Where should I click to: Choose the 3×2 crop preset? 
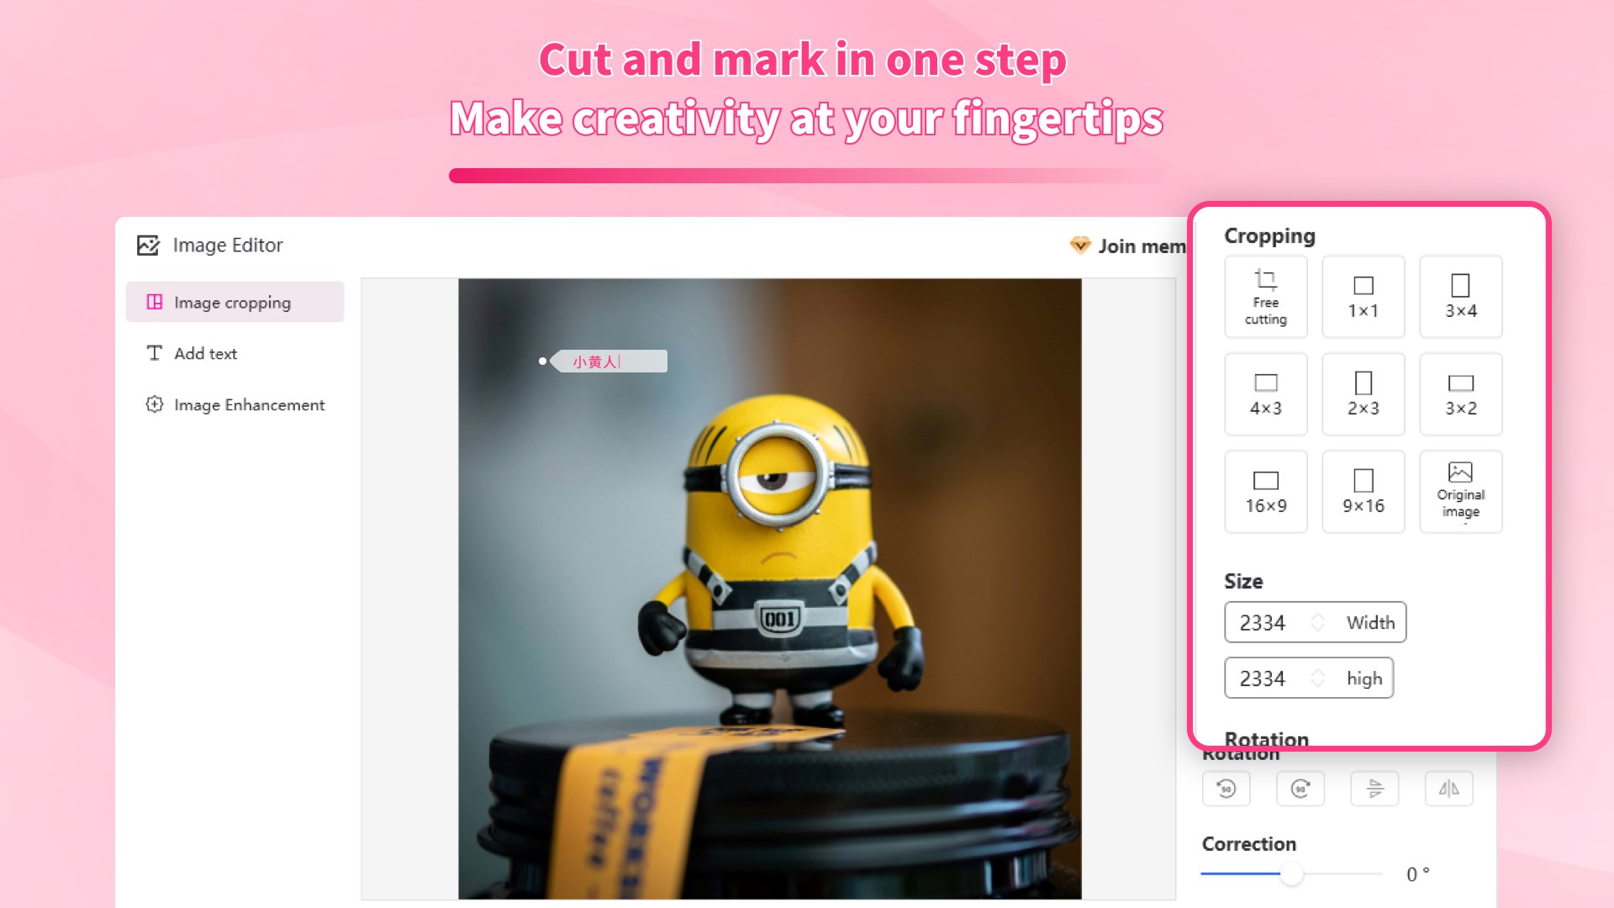(1460, 394)
